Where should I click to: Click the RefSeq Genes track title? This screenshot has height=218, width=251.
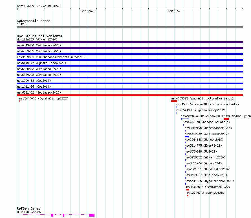click(x=28, y=208)
